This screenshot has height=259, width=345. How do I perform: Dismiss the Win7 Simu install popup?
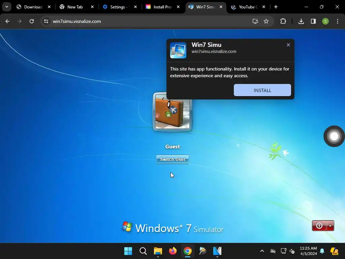tap(288, 45)
